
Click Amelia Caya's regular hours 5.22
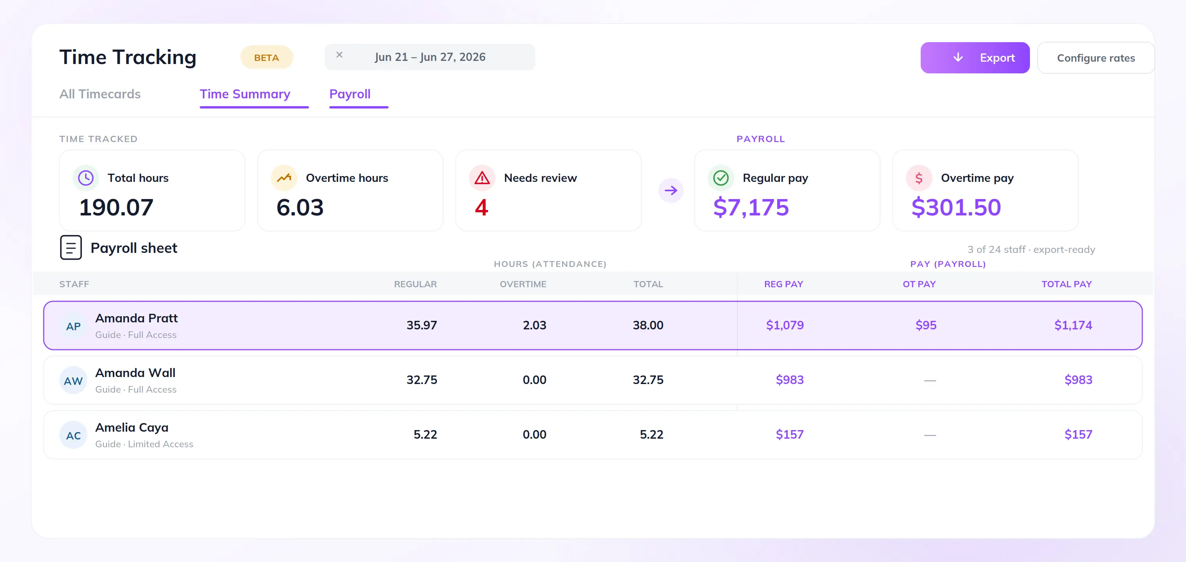[x=425, y=434]
